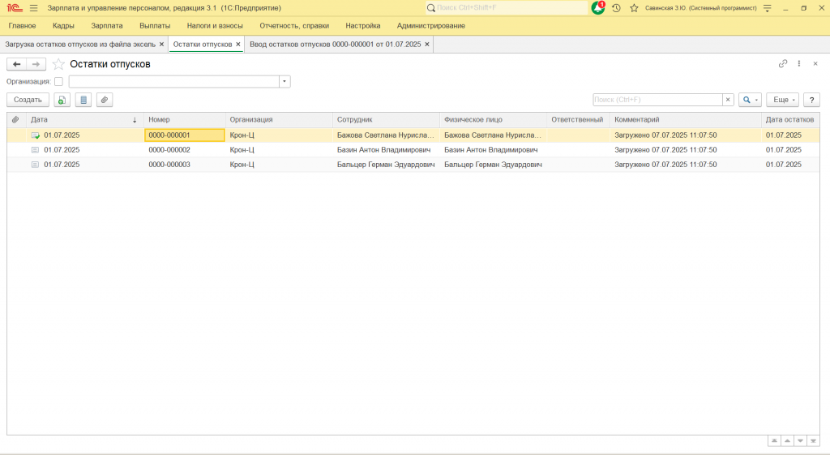Click the list search field Поиск (Ctrl+F)
Screen dimensions: 830x455
658,100
